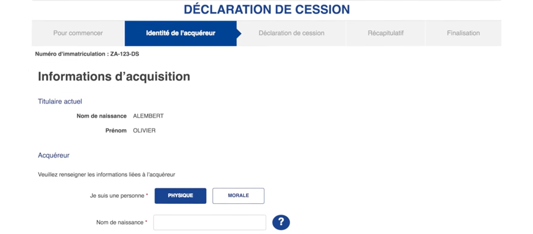Click the Veuillez renseigner instruction text
The width and height of the screenshot is (533, 234).
pos(106,175)
